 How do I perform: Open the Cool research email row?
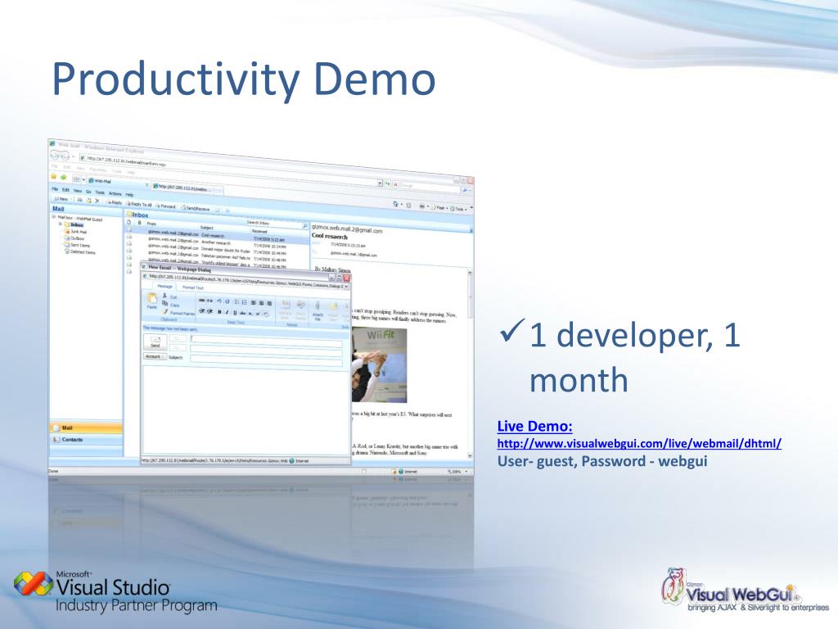click(218, 235)
